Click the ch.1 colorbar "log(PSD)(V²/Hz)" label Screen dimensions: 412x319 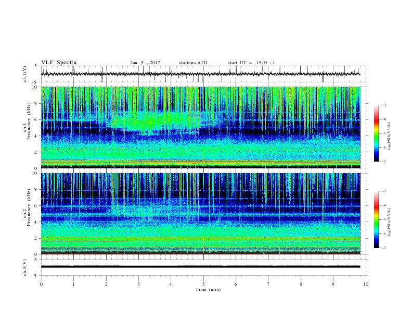390,136
